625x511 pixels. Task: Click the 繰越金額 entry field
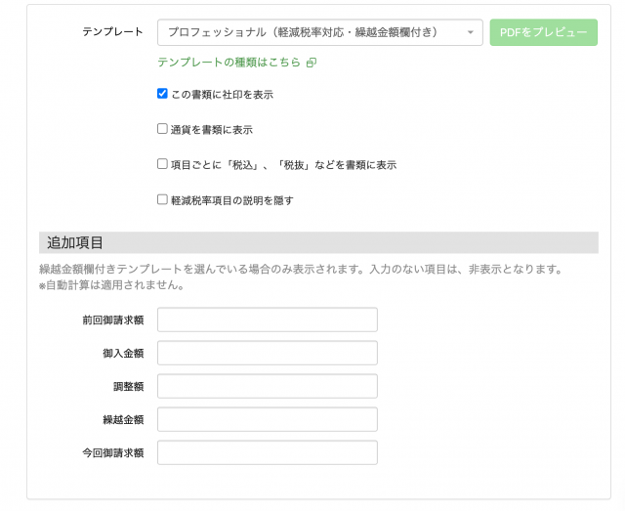coord(267,419)
